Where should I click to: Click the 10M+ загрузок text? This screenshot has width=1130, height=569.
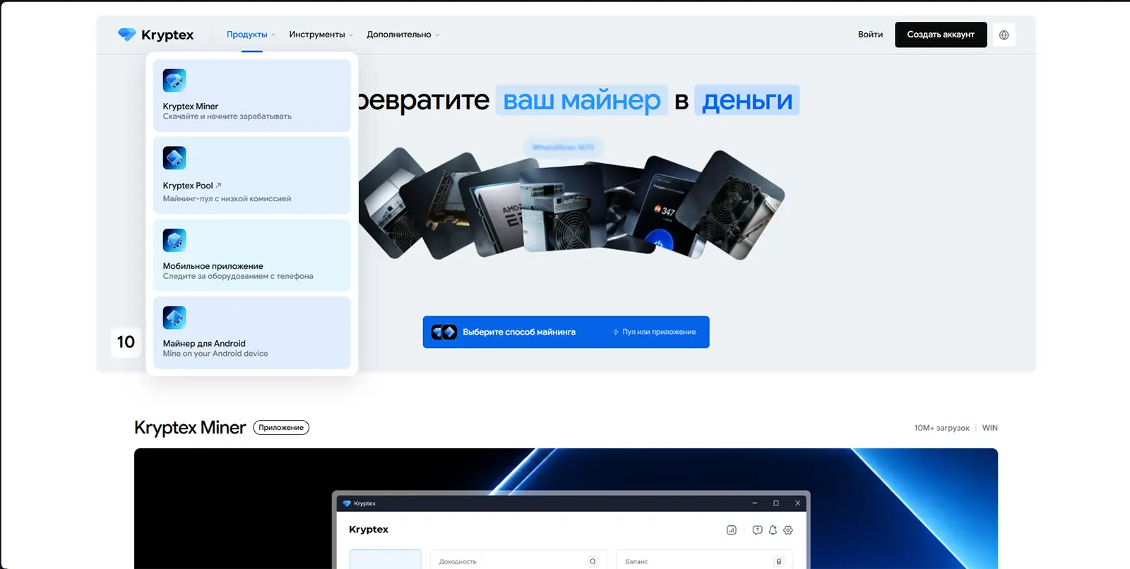(x=941, y=428)
